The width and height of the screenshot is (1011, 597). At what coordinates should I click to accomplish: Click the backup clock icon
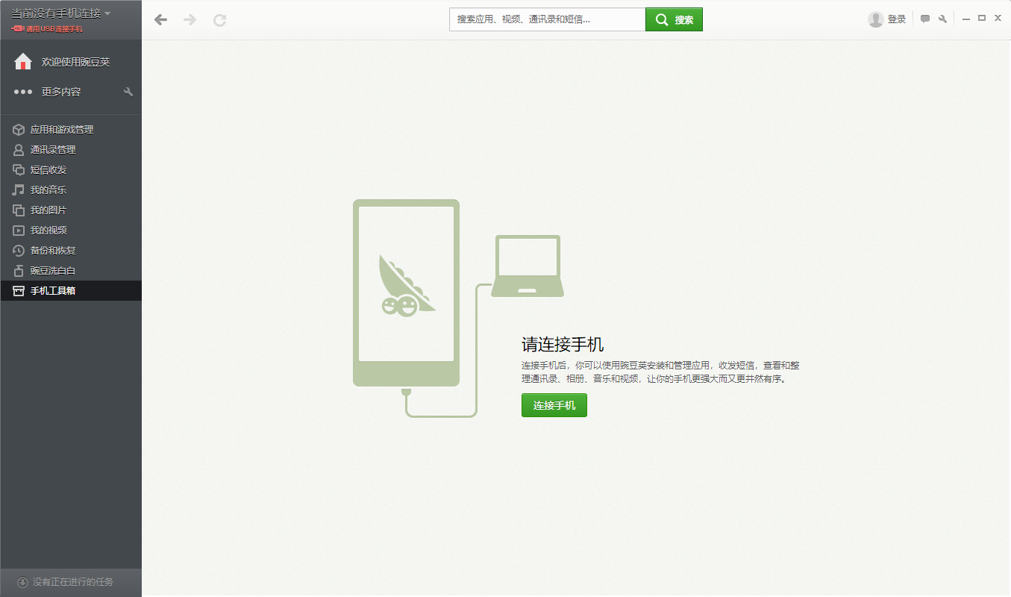point(19,251)
